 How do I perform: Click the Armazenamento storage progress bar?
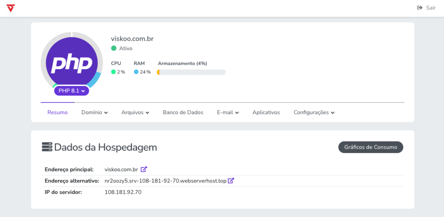tap(191, 72)
